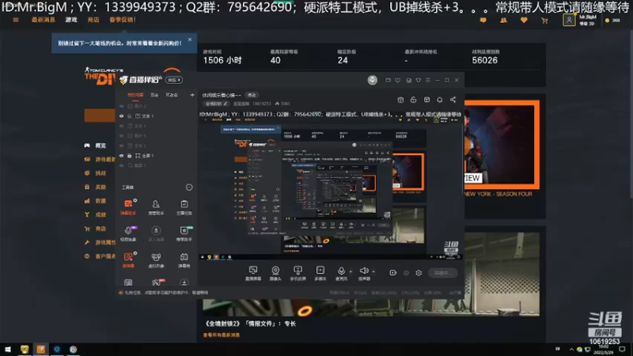The height and width of the screenshot is (356, 633).
Task: Open the 弹幕助手 tool
Action: [128, 206]
